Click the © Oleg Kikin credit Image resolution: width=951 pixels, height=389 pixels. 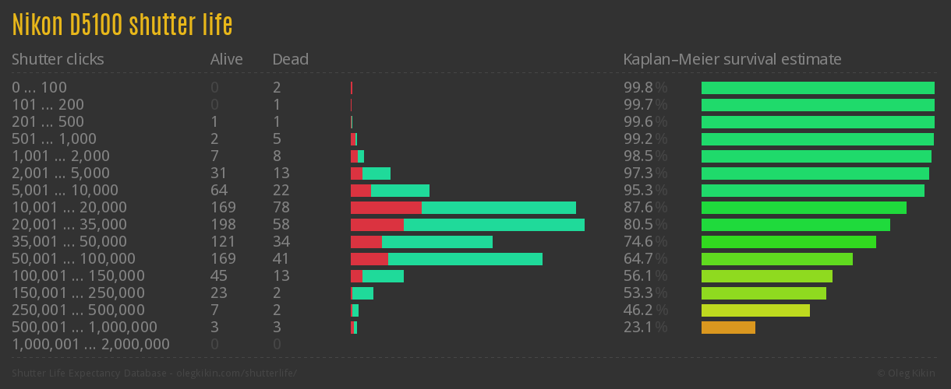click(908, 373)
